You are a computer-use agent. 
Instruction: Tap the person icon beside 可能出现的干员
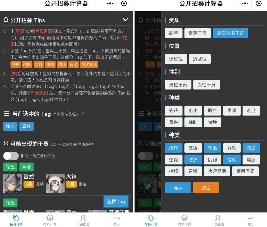tap(6, 144)
